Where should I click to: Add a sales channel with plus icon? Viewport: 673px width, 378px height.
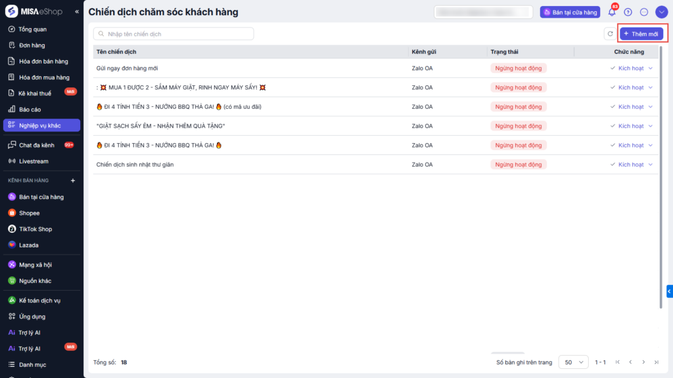(73, 180)
